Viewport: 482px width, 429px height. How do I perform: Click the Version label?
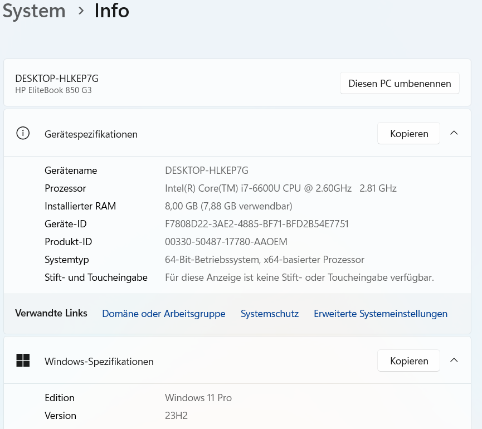(60, 416)
